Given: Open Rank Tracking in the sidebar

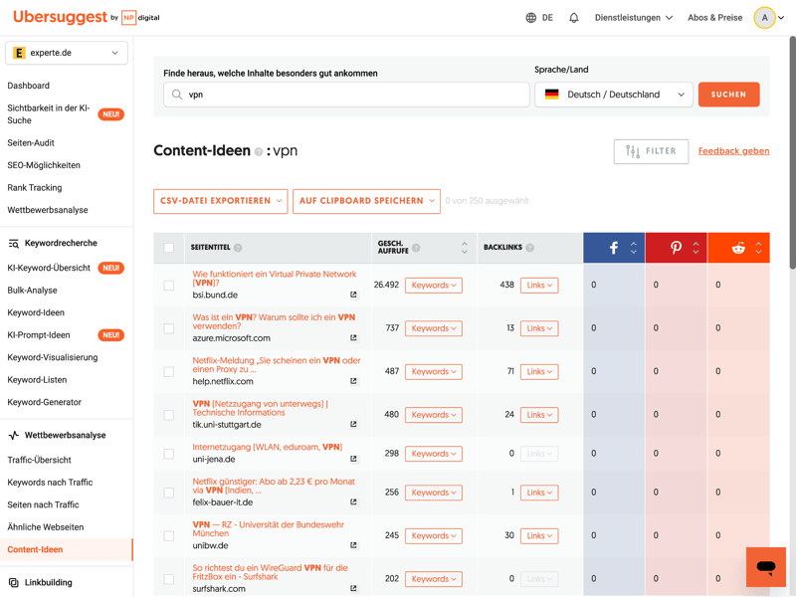Looking at the screenshot, I should pos(35,188).
